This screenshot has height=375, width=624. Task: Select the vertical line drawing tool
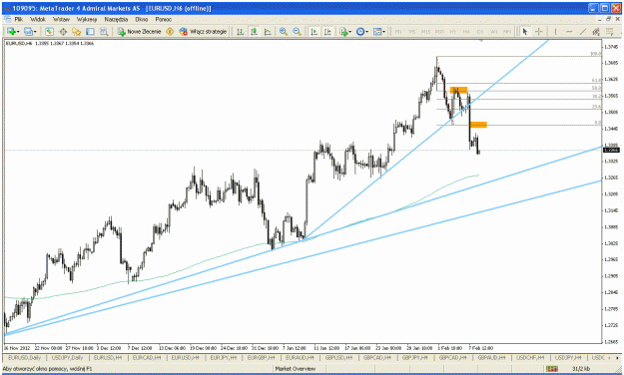tap(555, 31)
